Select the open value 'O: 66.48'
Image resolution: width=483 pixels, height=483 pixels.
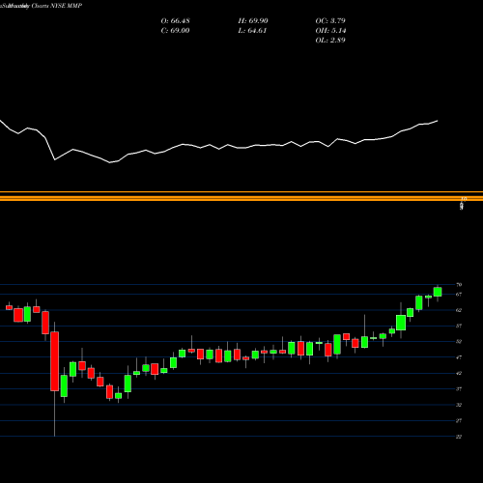[175, 21]
